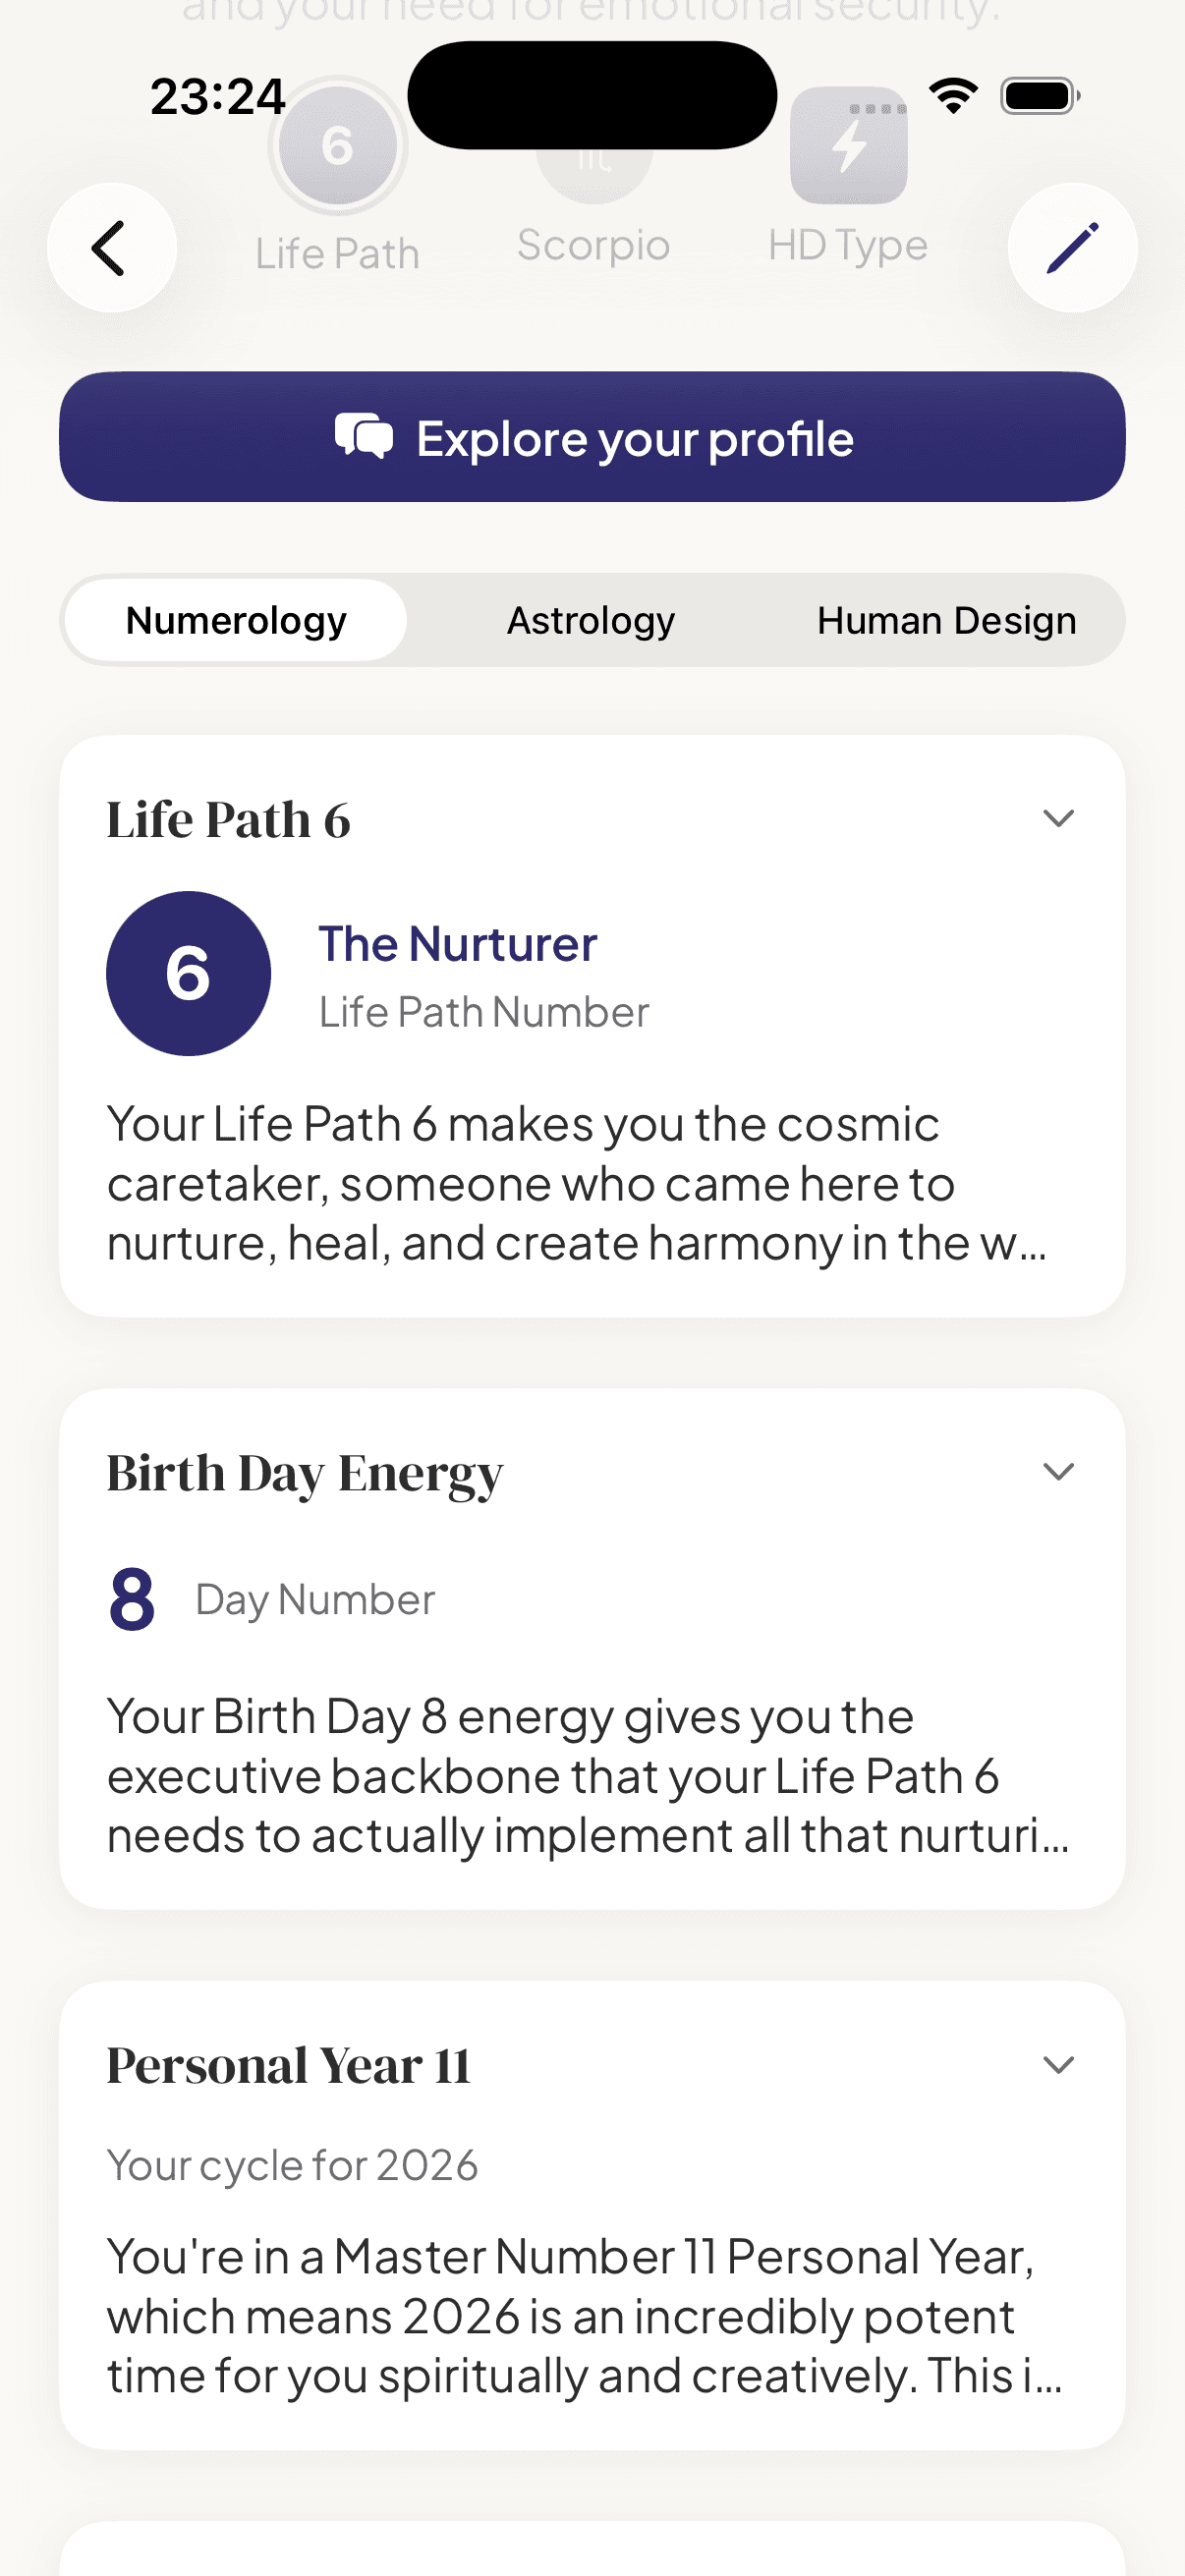Tap the chat bubbles icon on Explore button

[x=364, y=436]
